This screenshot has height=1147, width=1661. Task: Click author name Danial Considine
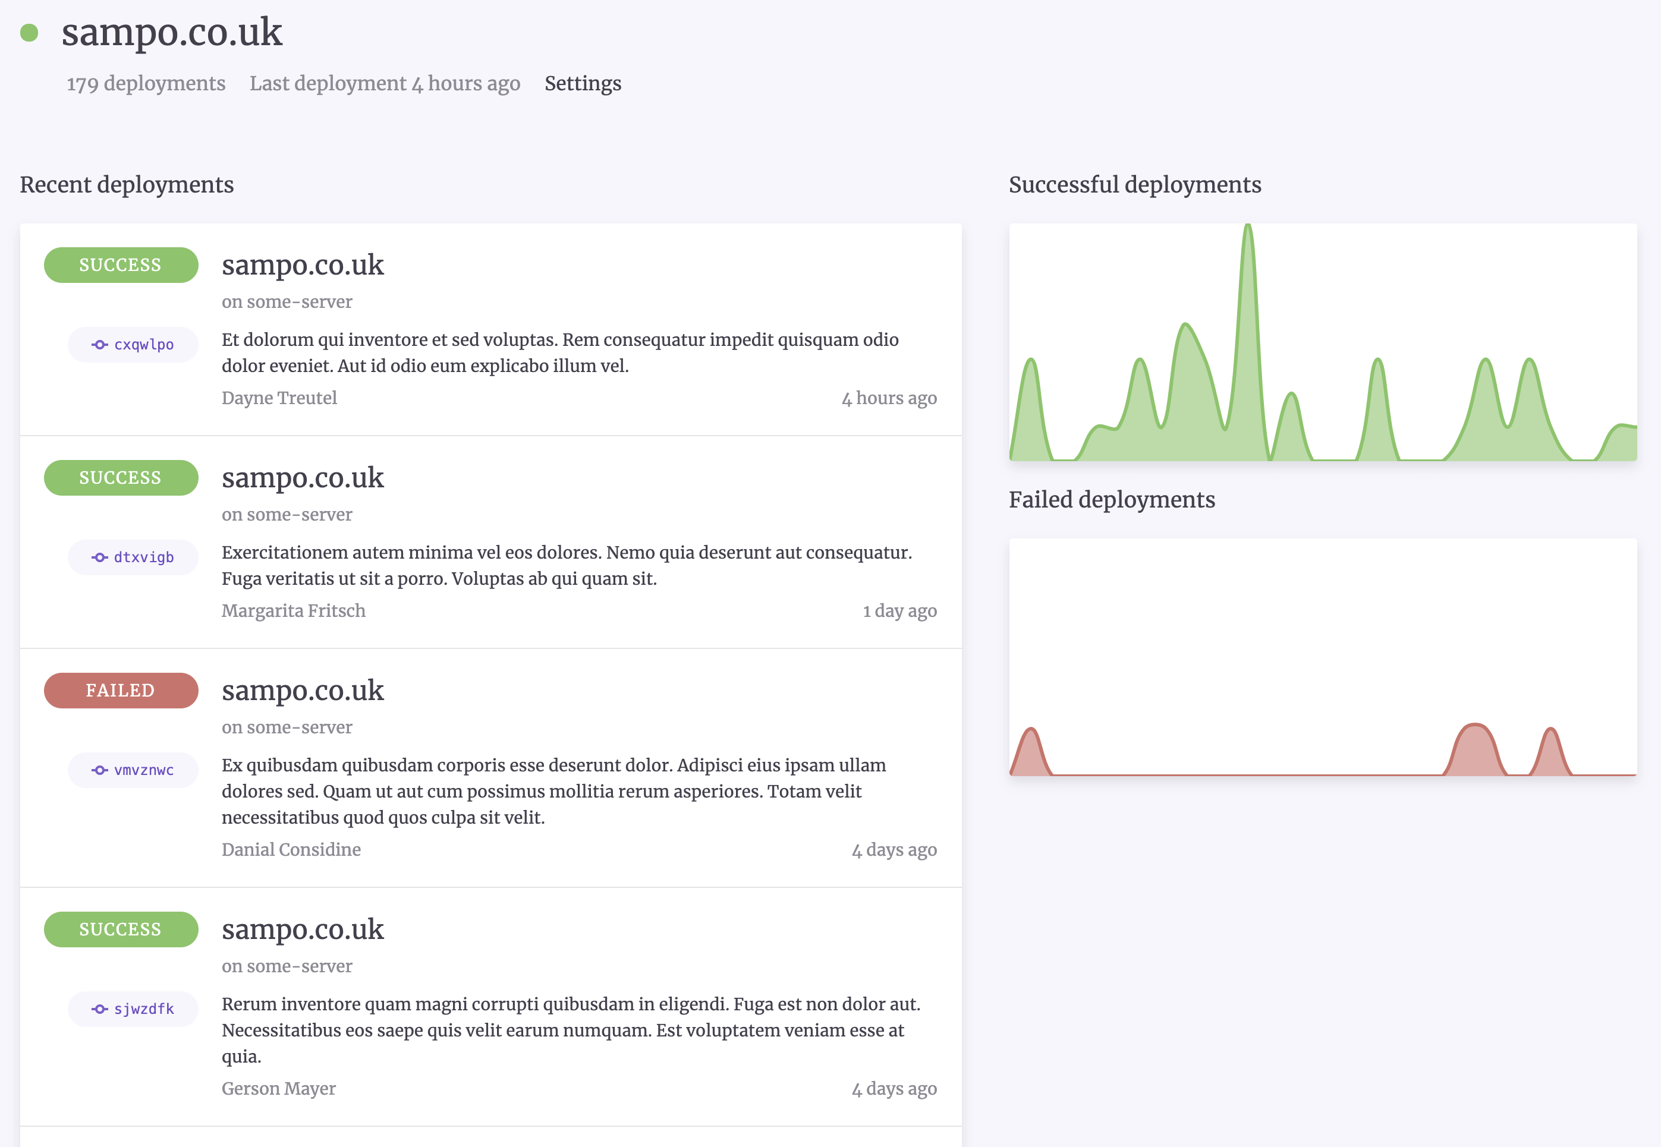pyautogui.click(x=291, y=849)
